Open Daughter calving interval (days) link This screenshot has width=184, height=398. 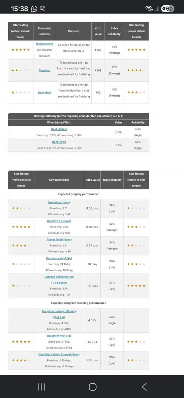[x=59, y=354]
